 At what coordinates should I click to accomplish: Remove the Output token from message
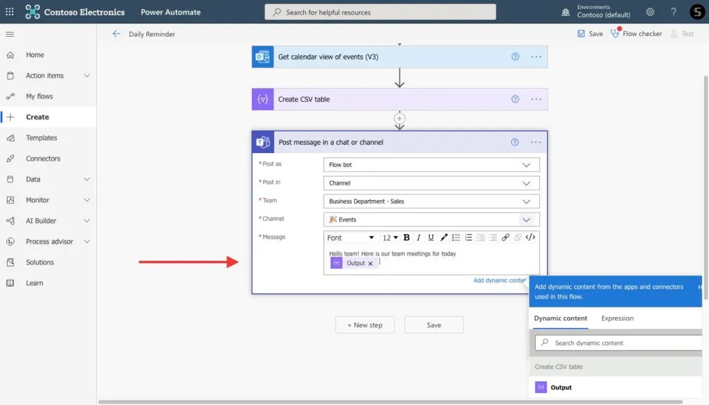370,264
